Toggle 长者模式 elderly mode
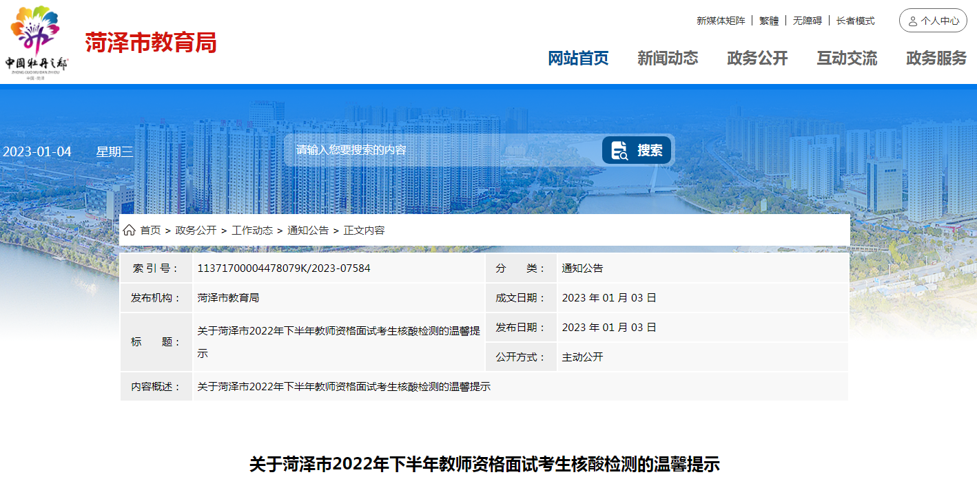977x488 pixels. pyautogui.click(x=855, y=21)
